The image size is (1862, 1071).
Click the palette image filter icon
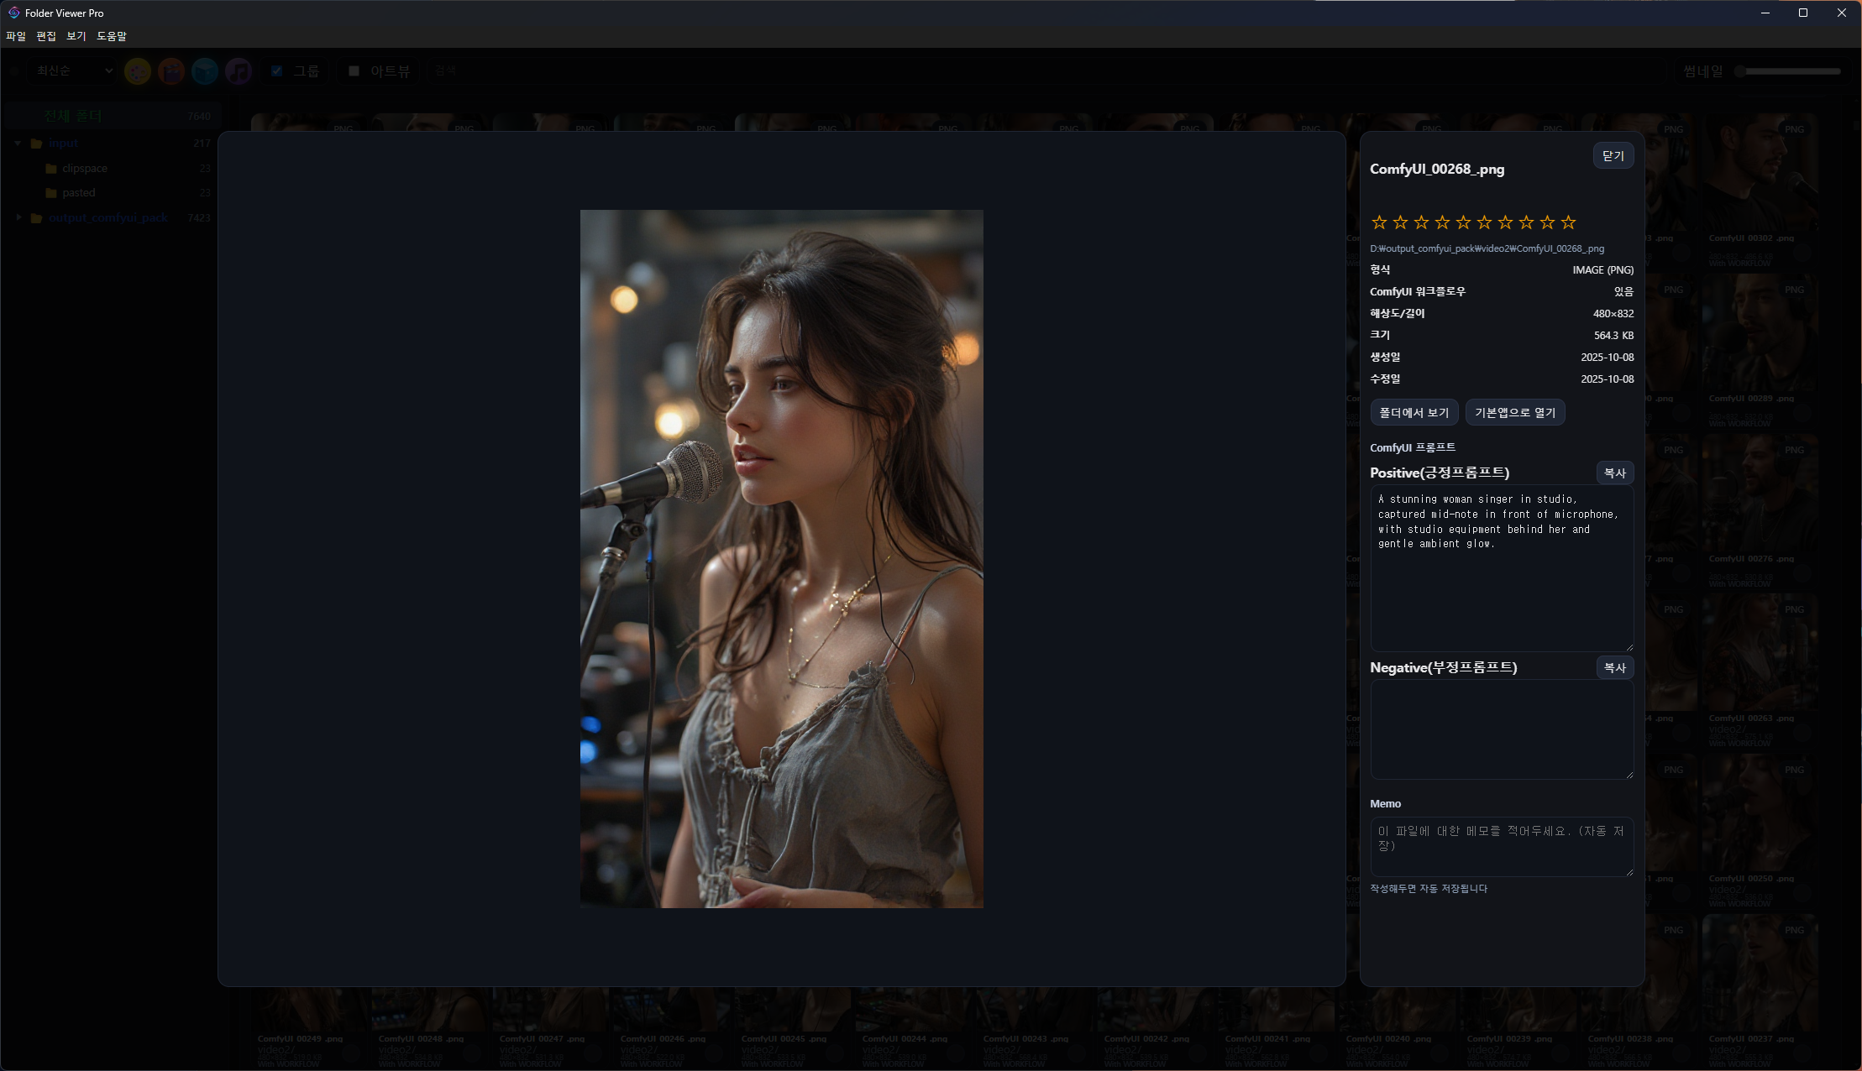(138, 71)
